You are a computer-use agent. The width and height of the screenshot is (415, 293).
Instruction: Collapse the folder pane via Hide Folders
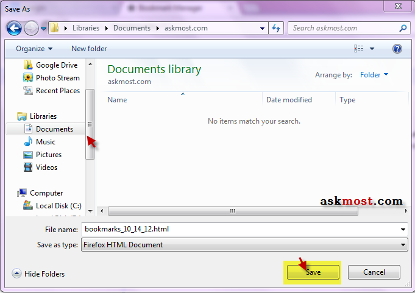(38, 274)
